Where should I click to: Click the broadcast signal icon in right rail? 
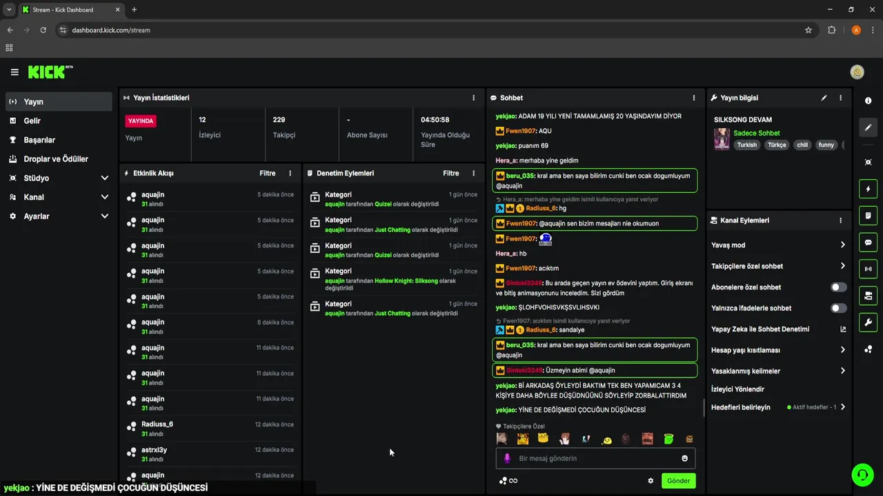868,269
